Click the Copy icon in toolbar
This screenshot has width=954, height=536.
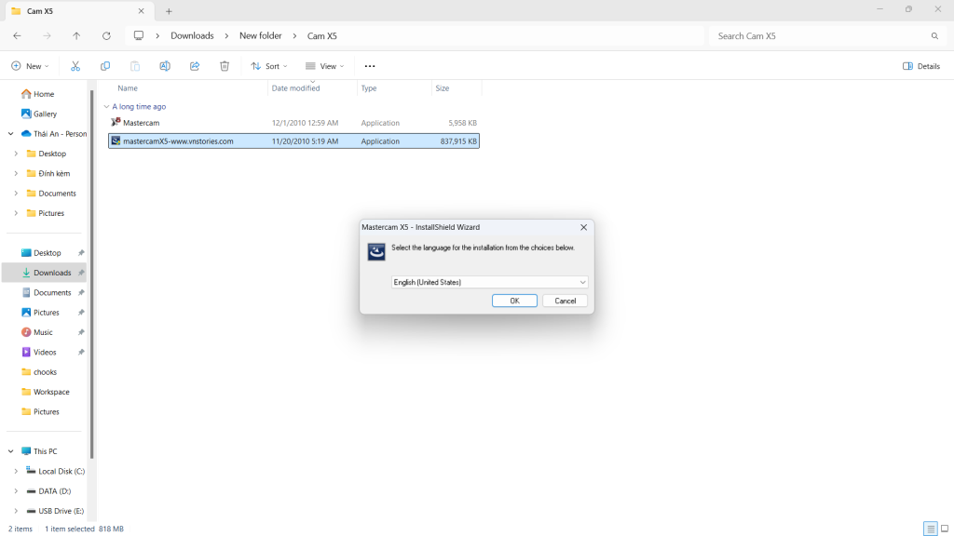[105, 66]
